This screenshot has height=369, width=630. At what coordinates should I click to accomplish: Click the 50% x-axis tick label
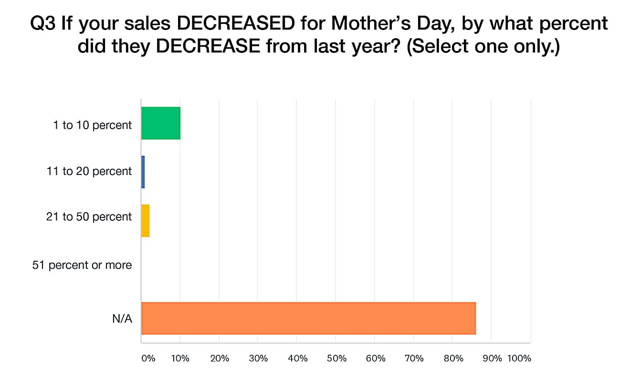pyautogui.click(x=336, y=359)
